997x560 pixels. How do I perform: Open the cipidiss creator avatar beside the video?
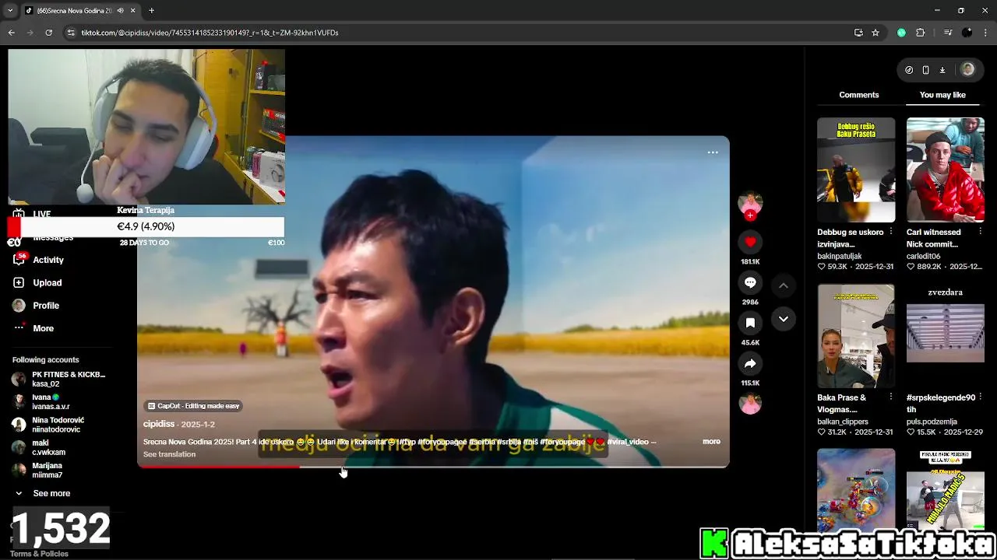750,204
